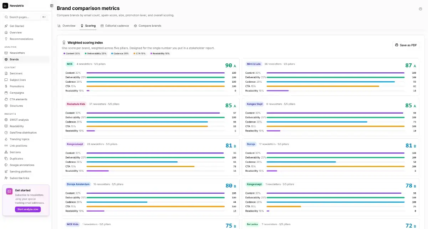Viewport: 428px width, 229px height.
Task: Open the Compare brands tab
Action: point(148,26)
